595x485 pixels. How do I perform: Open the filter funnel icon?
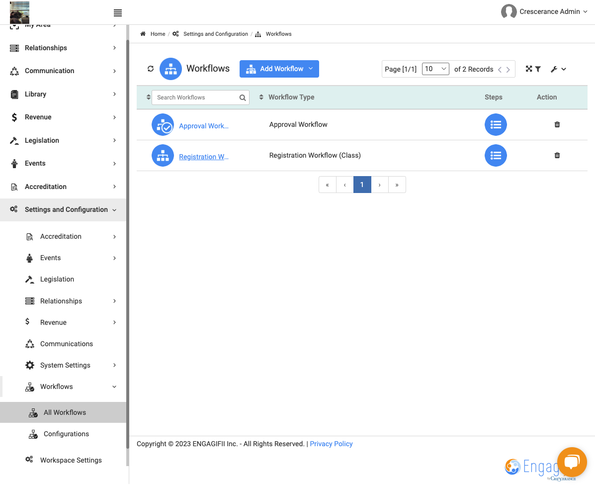coord(538,69)
